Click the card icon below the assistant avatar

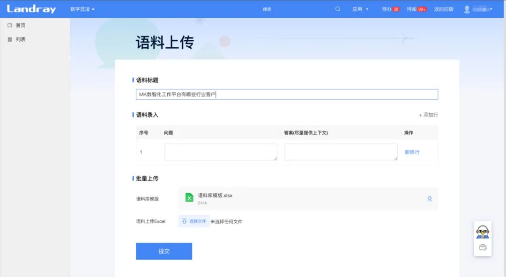483,248
